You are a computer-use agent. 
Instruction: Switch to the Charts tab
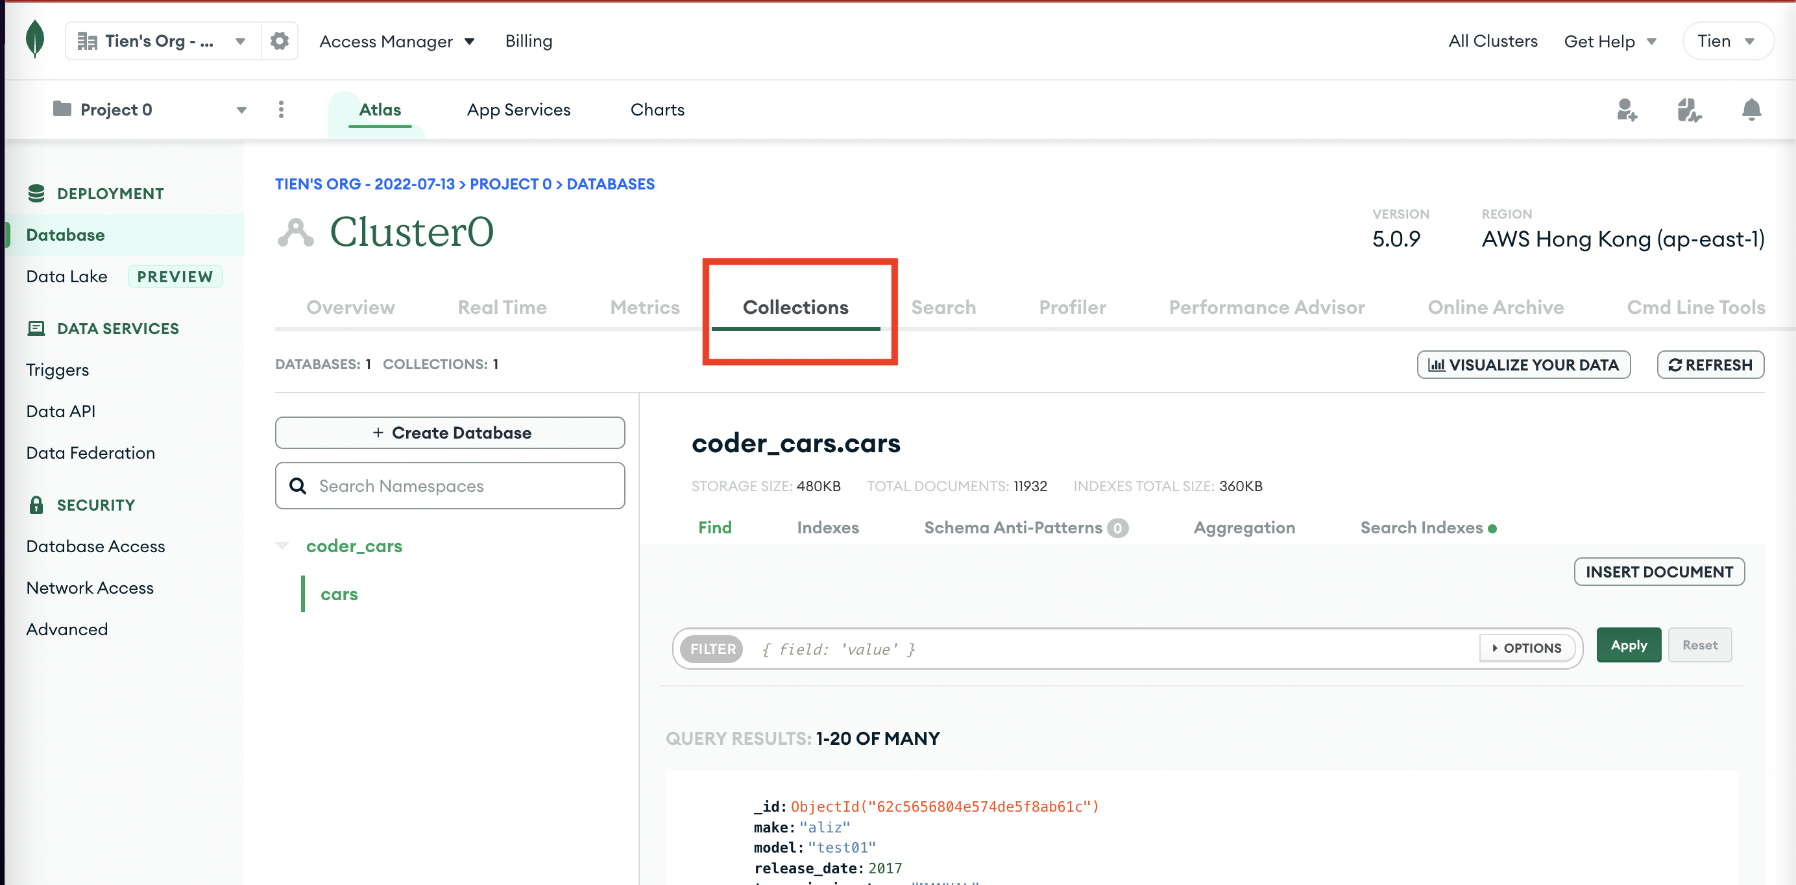[x=657, y=110]
